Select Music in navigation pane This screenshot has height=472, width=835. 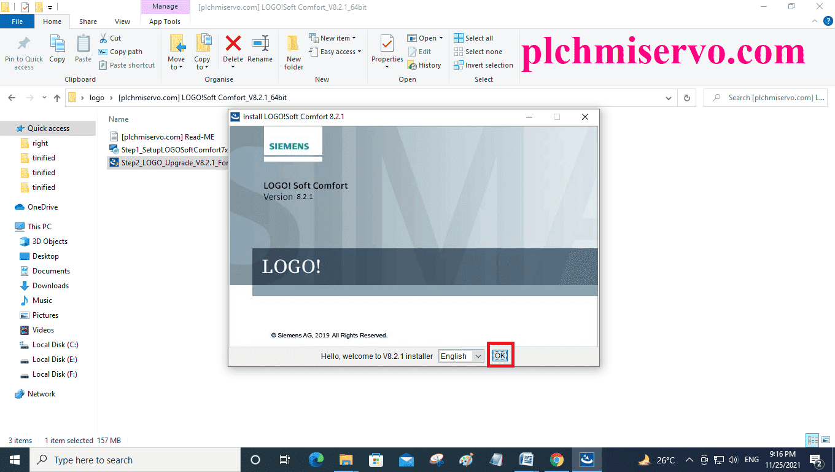click(42, 301)
